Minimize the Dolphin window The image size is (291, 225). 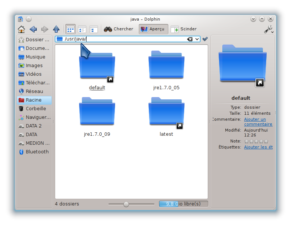[253, 19]
